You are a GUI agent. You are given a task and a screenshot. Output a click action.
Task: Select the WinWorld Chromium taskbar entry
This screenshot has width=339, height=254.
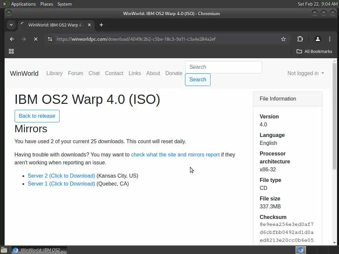click(39, 250)
